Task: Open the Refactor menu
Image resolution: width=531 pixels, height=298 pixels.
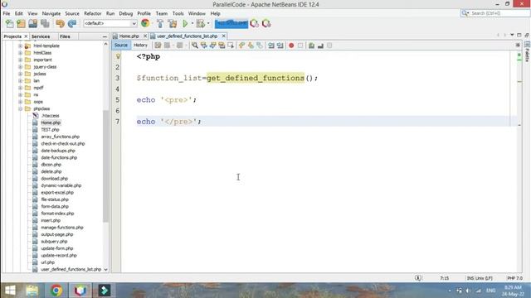Action: click(92, 13)
